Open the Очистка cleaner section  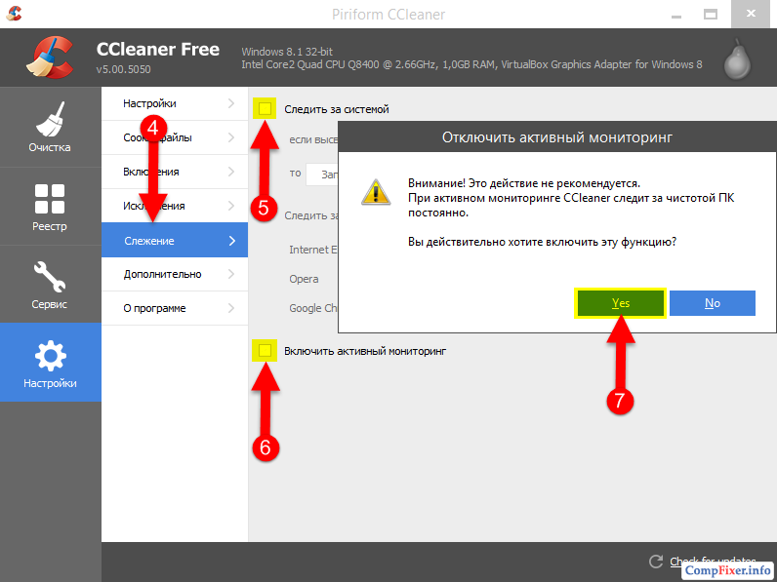click(x=50, y=127)
